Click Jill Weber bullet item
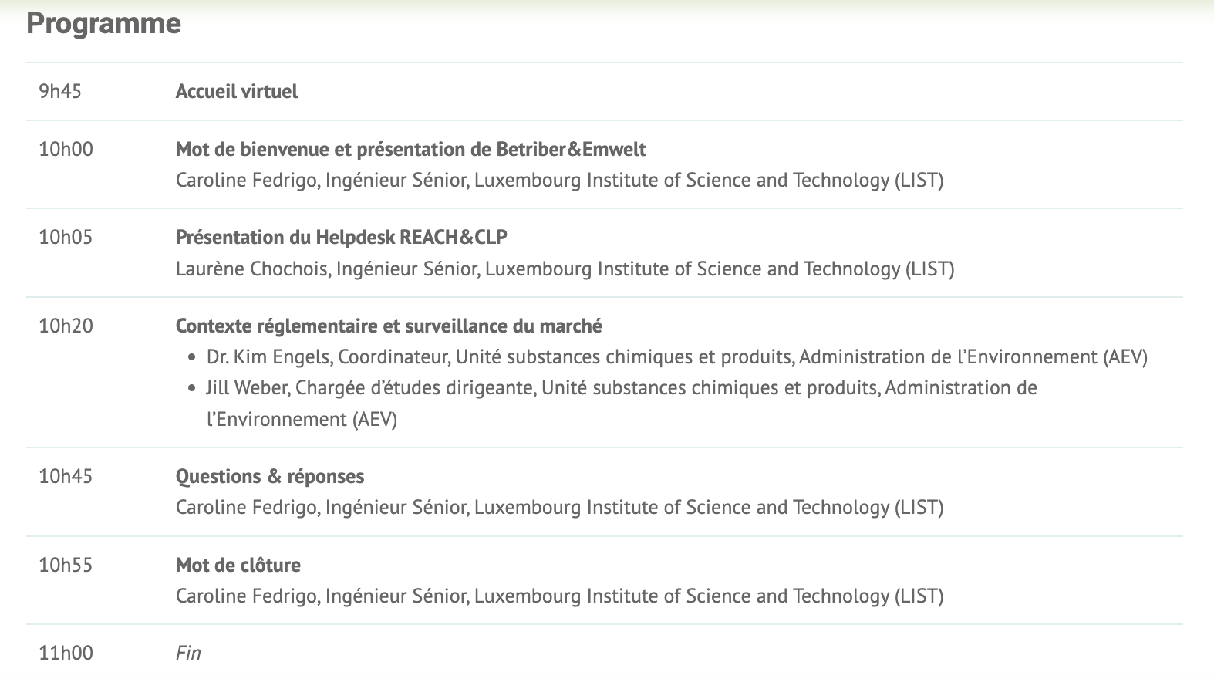1214x679 pixels. (x=621, y=403)
